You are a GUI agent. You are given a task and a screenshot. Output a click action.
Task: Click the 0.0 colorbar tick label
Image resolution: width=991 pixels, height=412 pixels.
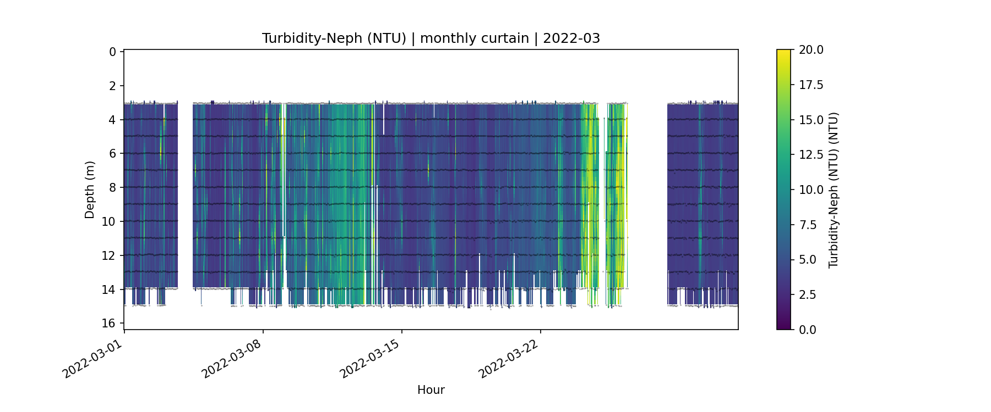(x=808, y=330)
